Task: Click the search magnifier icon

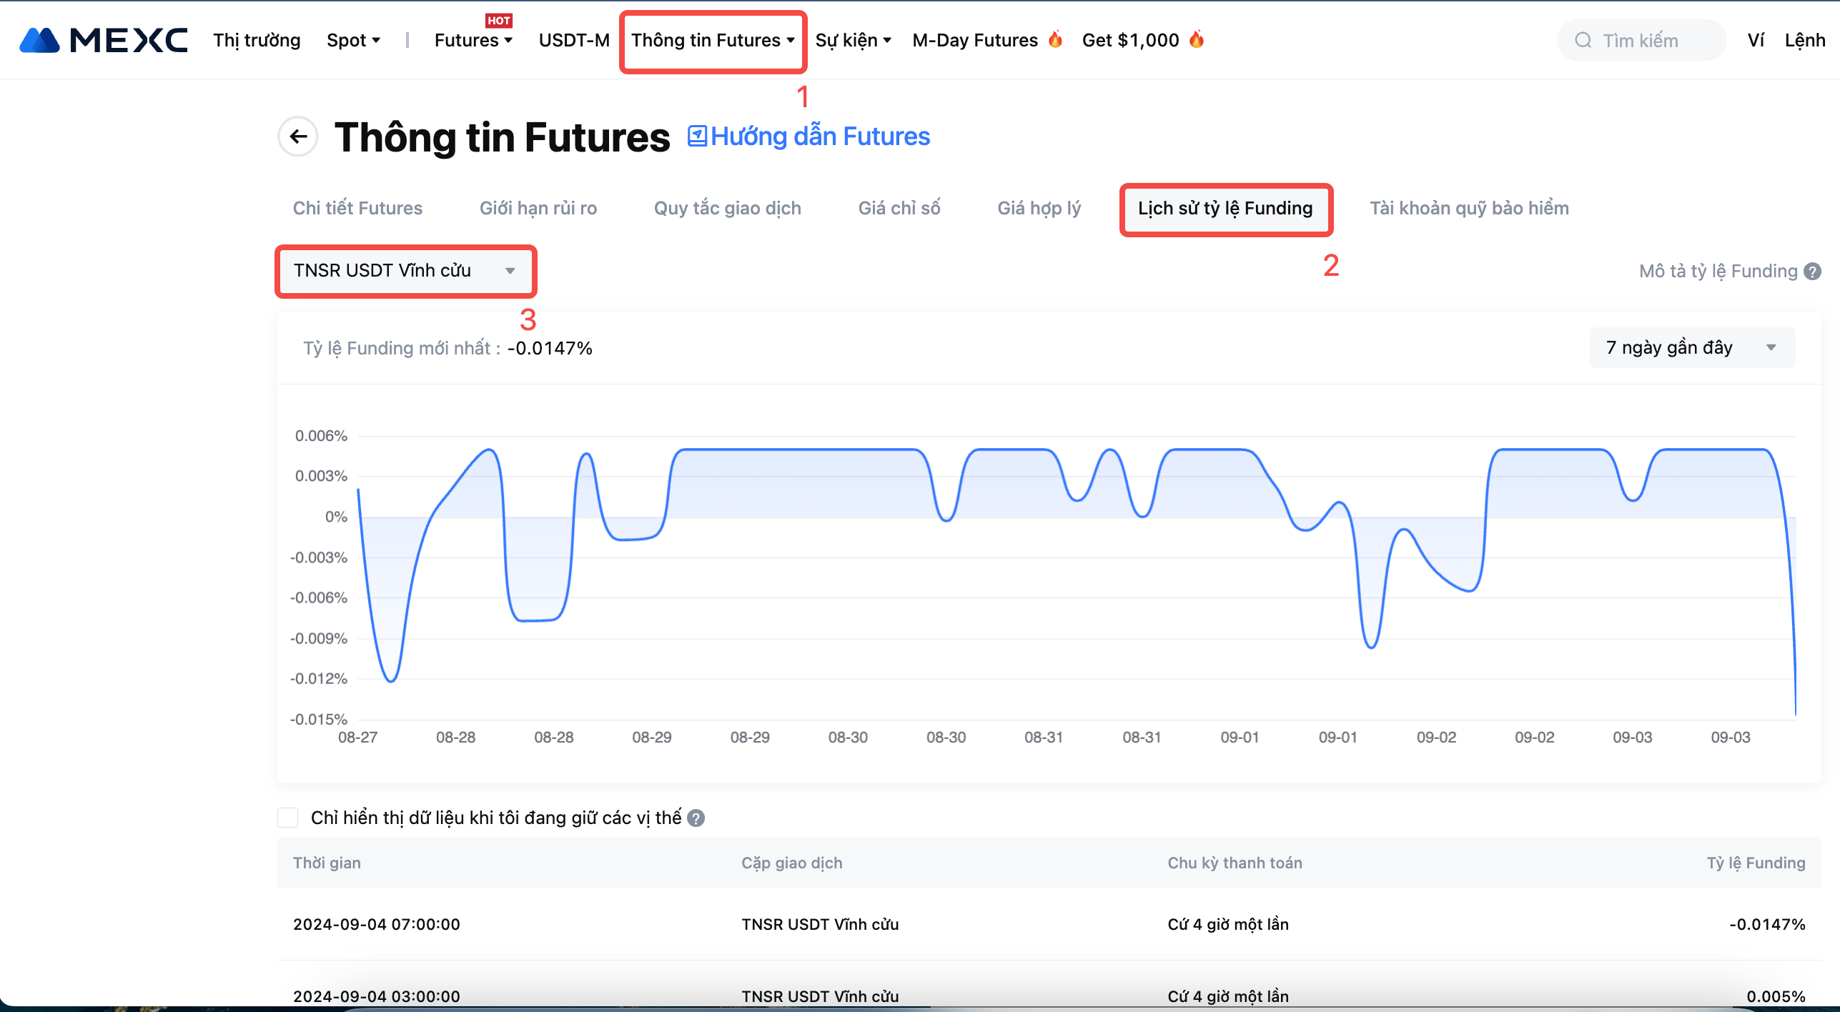Action: coord(1583,41)
